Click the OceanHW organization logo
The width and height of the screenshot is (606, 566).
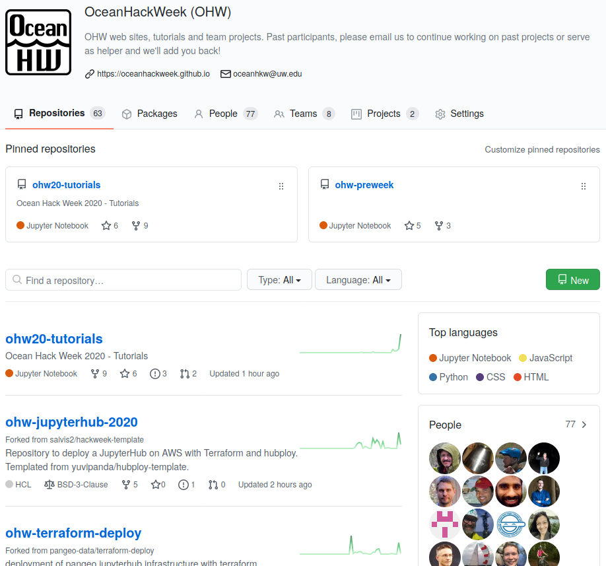pos(38,42)
